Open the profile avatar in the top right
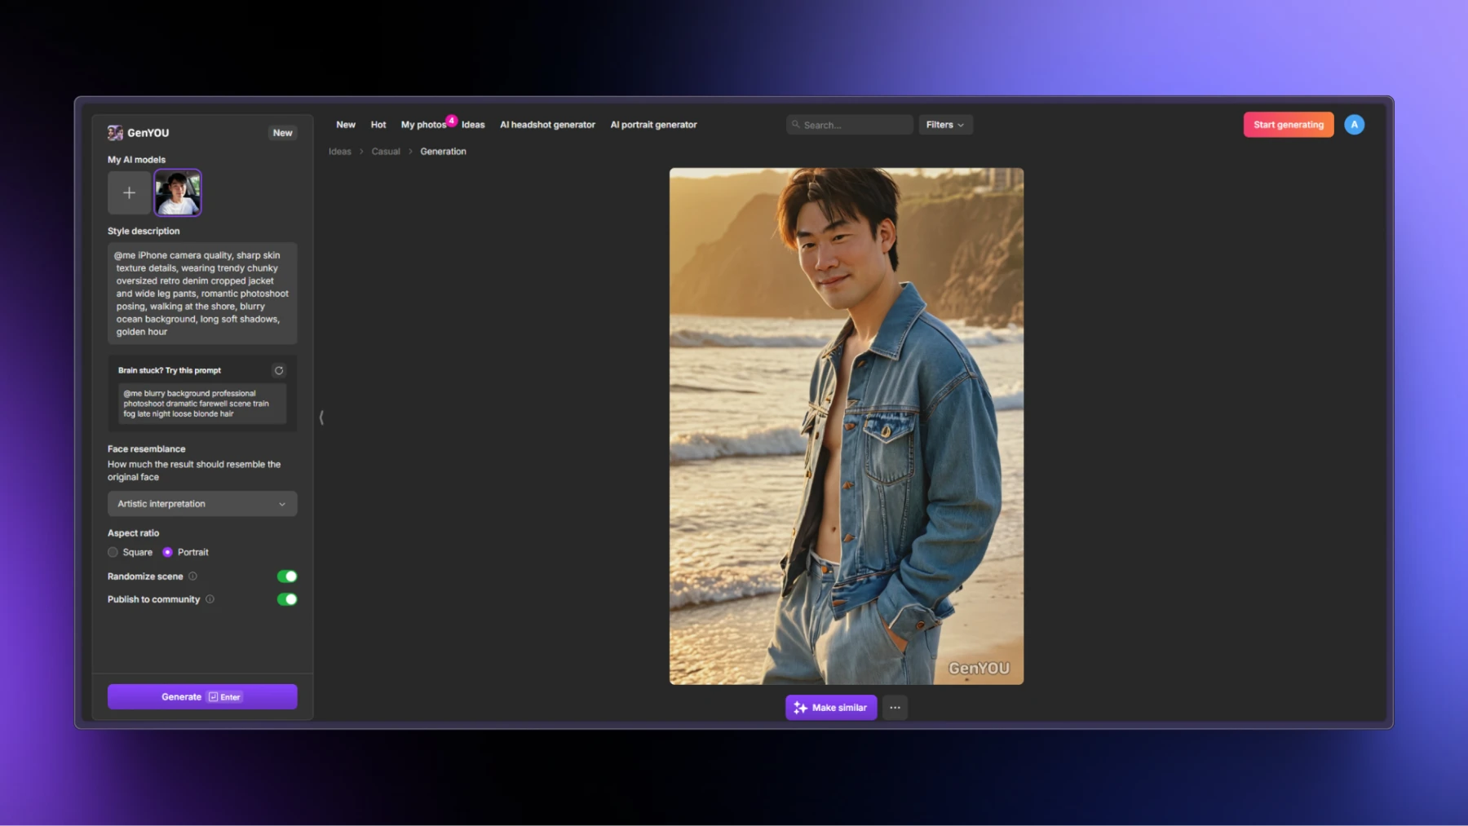The image size is (1468, 826). click(x=1355, y=124)
